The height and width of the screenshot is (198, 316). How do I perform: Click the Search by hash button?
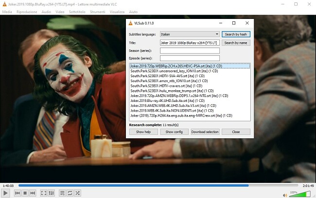[236, 34]
